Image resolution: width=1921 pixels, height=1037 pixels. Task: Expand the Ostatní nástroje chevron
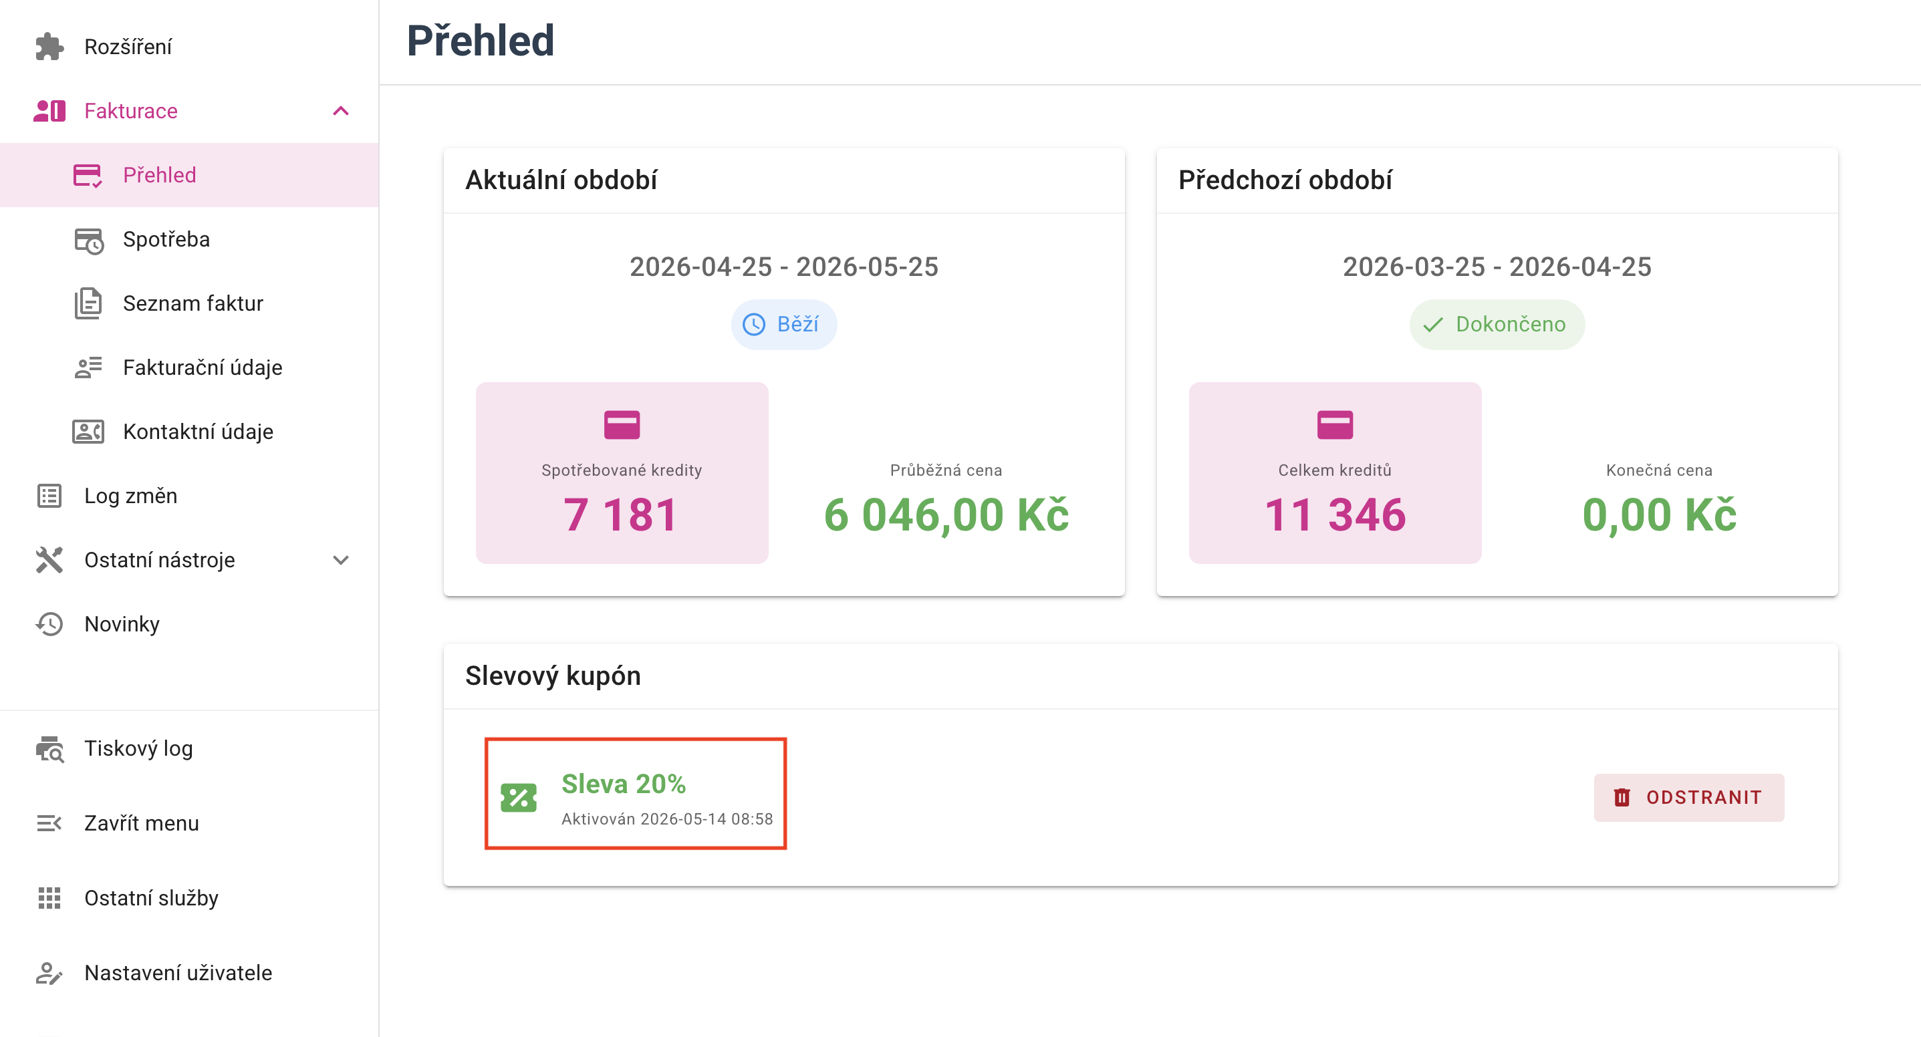pos(341,560)
